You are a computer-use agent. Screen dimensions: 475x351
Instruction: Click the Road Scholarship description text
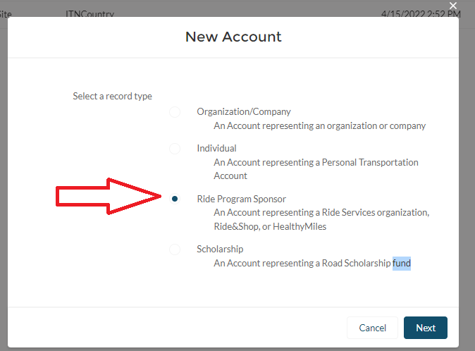pyautogui.click(x=302, y=263)
